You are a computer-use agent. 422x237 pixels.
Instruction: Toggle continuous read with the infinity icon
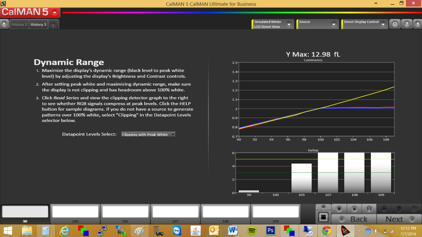click(x=384, y=209)
